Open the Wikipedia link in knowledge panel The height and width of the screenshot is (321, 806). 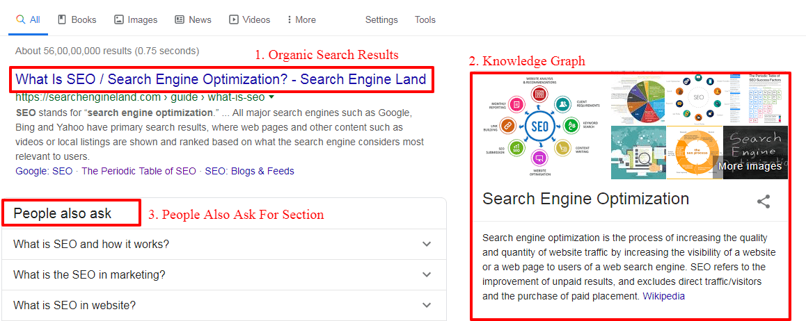pyautogui.click(x=663, y=297)
